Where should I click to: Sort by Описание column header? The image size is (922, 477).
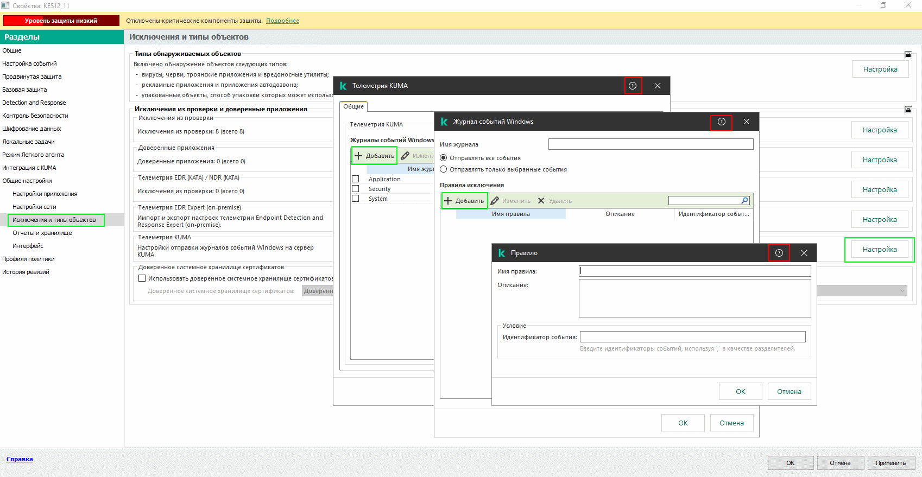(620, 214)
